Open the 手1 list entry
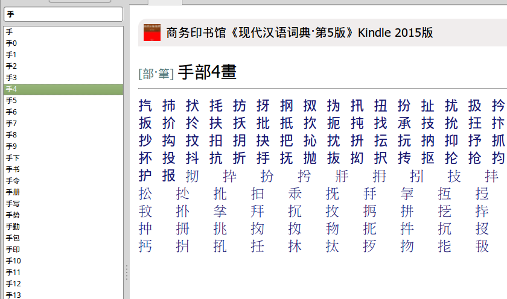The width and height of the screenshot is (507, 299). pyautogui.click(x=63, y=55)
